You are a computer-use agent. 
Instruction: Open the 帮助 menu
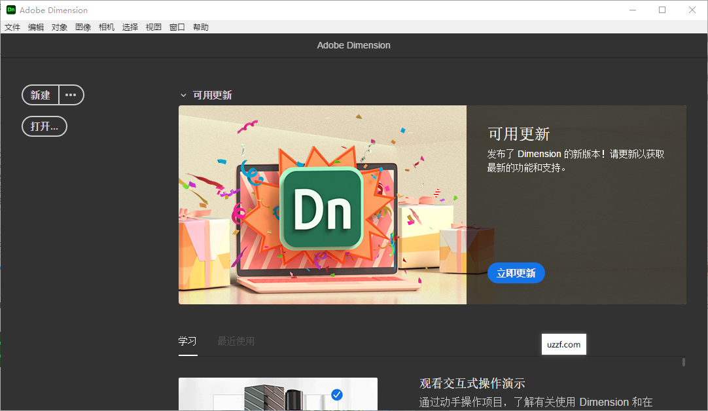click(200, 27)
